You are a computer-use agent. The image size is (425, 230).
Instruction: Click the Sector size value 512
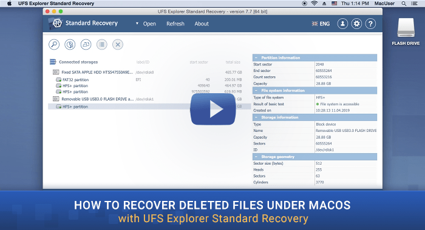click(x=319, y=163)
